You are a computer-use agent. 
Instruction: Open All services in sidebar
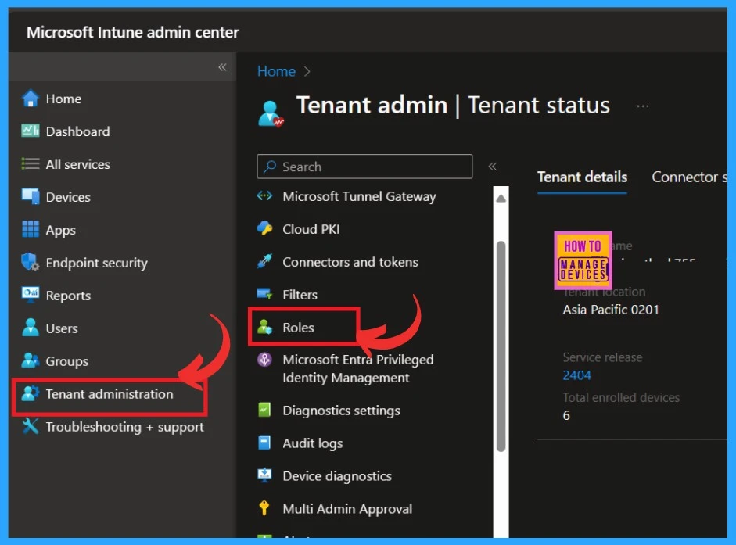coord(77,164)
